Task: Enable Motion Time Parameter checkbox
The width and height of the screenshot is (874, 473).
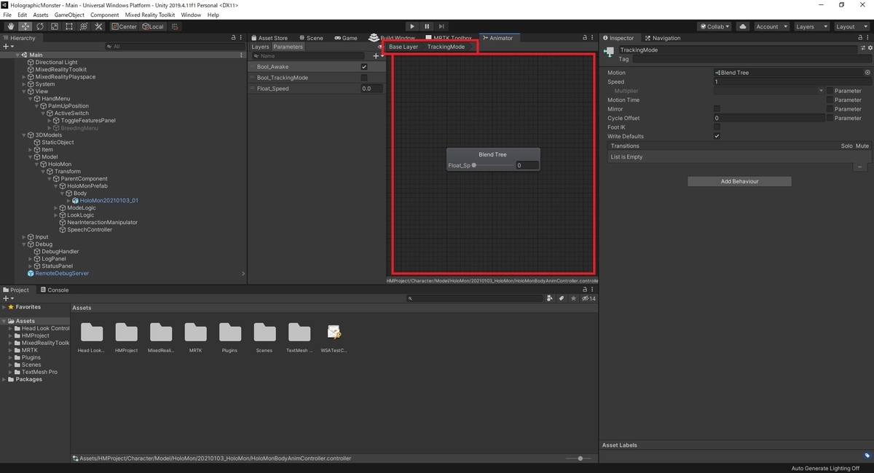Action: [830, 100]
